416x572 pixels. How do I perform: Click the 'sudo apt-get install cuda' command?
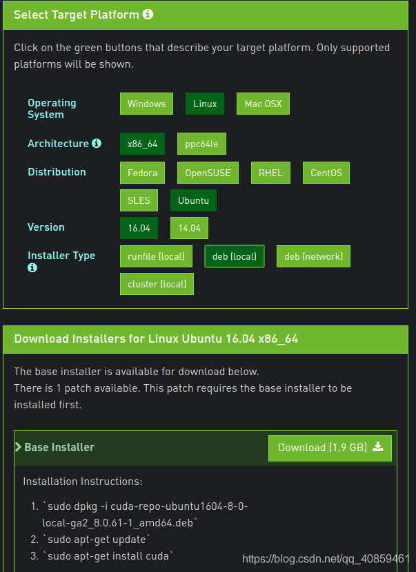coord(108,556)
